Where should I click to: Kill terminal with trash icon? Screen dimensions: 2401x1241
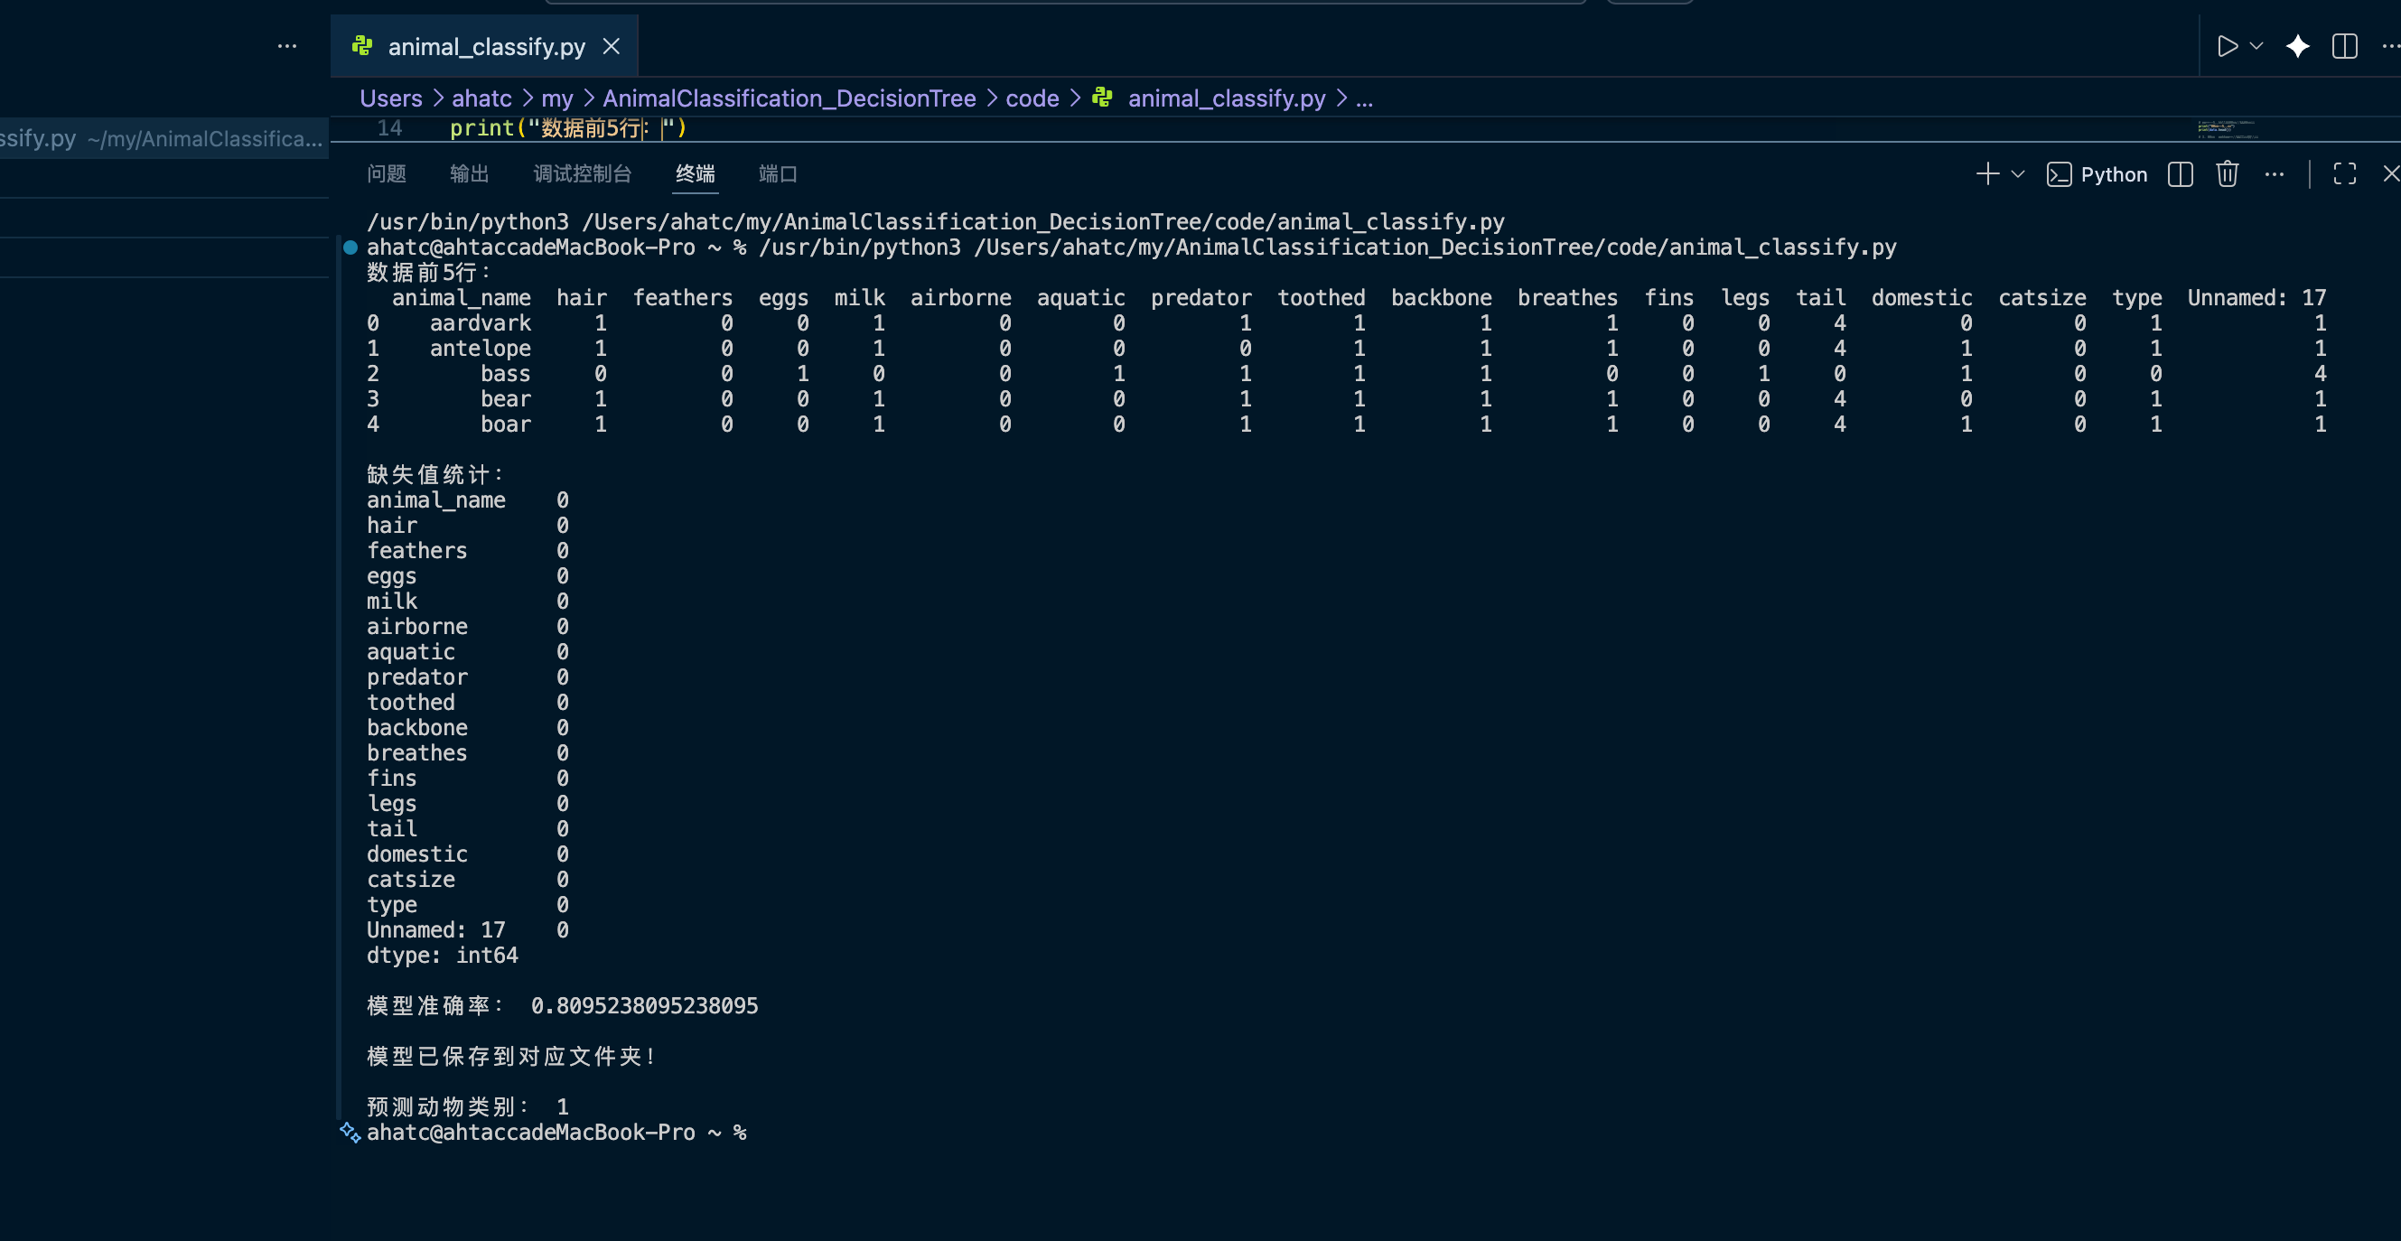coord(2227,174)
